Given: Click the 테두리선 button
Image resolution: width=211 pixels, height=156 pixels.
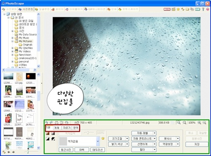Looking at the screenshot, I should 97,150.
